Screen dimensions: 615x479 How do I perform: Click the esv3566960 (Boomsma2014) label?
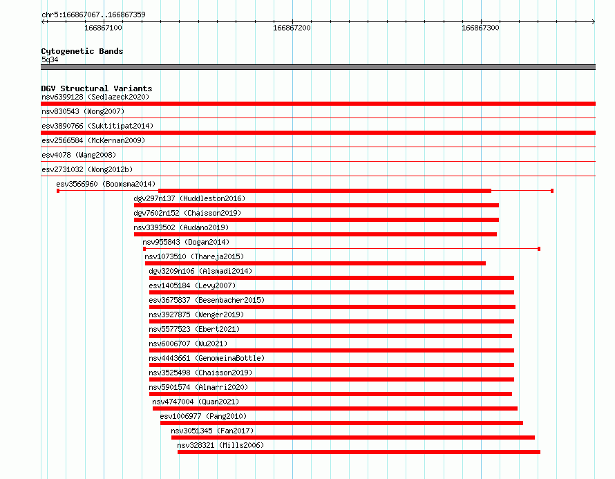(x=106, y=184)
